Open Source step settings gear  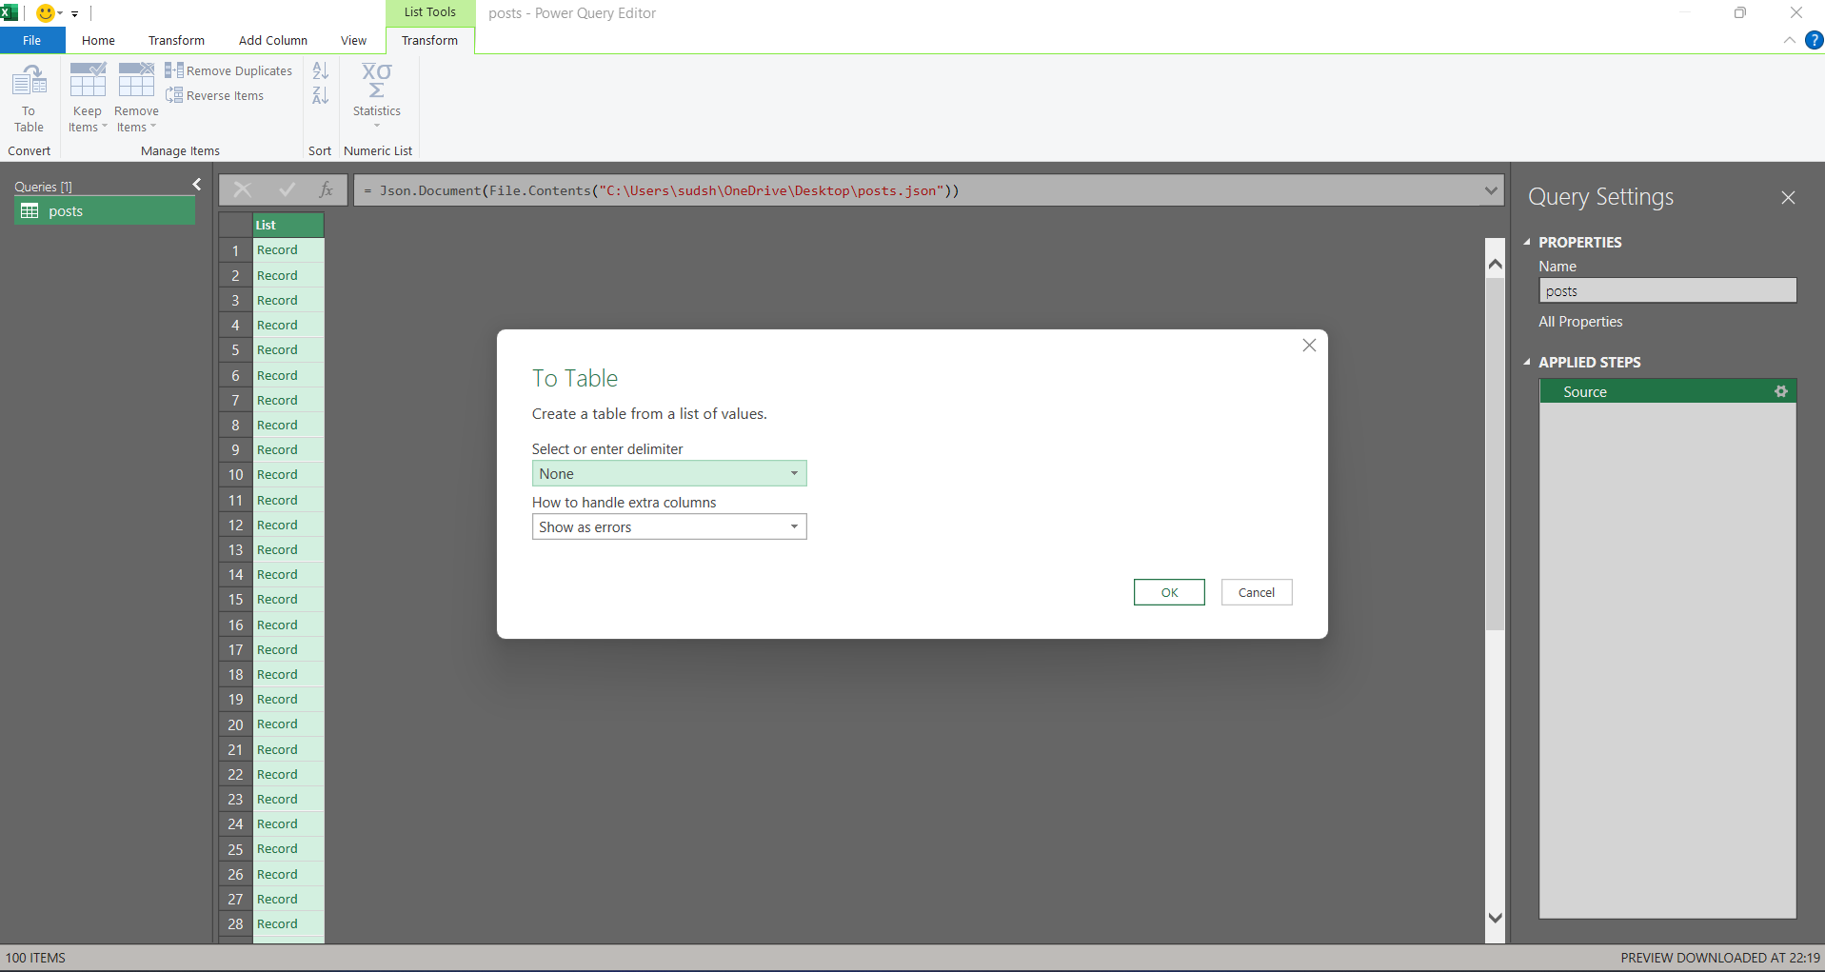click(x=1781, y=390)
